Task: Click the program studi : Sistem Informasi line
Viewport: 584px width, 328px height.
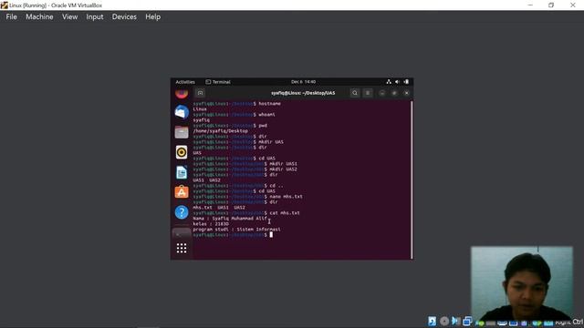Action: (x=237, y=230)
